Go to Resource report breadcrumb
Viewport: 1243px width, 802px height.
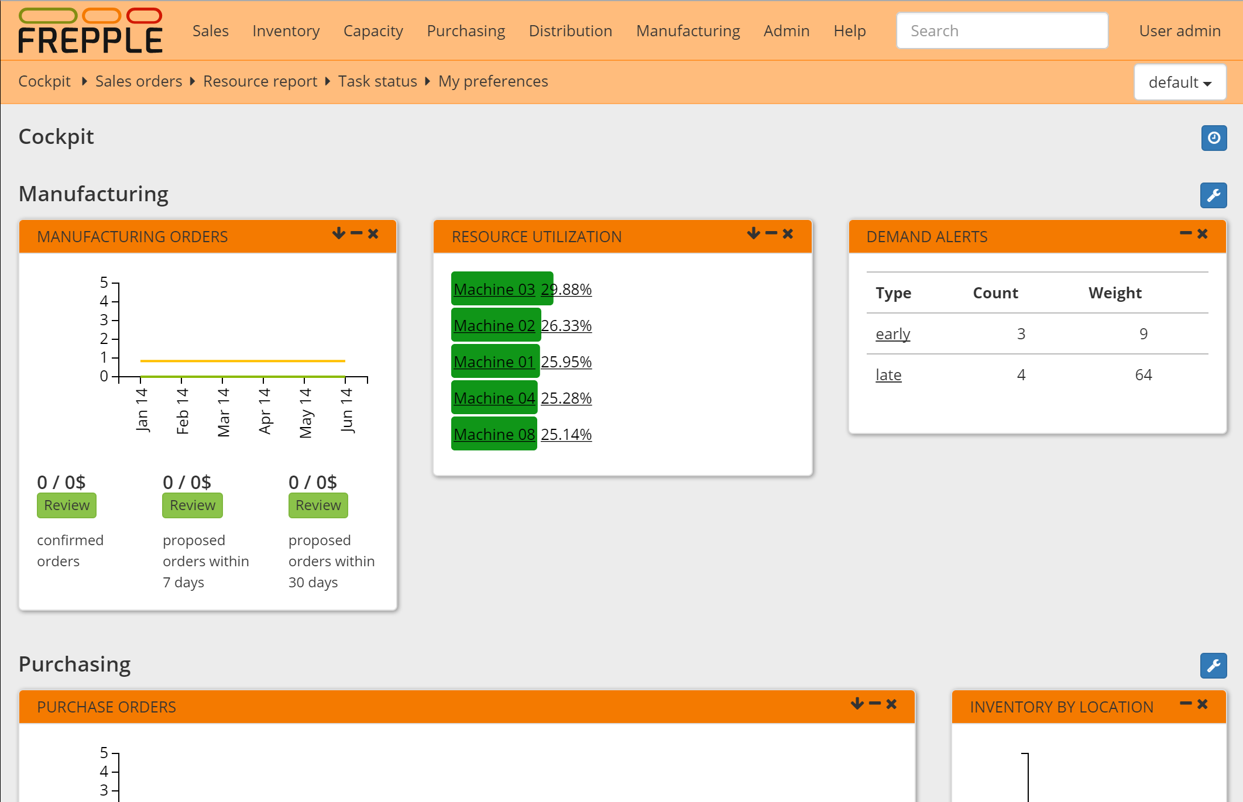pos(260,81)
